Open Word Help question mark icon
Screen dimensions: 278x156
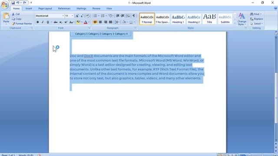275,8
